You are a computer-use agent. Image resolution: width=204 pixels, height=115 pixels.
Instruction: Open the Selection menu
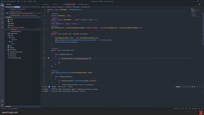pos(13,1)
